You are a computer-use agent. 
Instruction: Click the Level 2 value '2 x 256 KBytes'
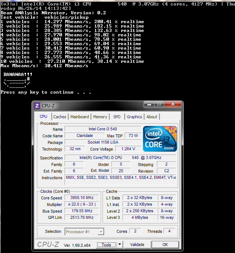pos(139,211)
